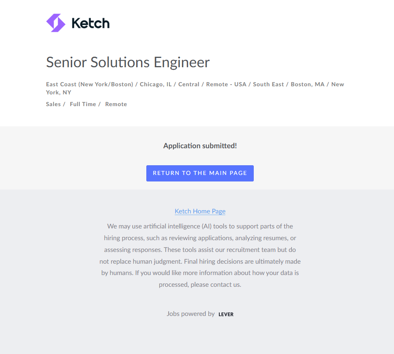Click the Remote workplace type label

[x=116, y=104]
